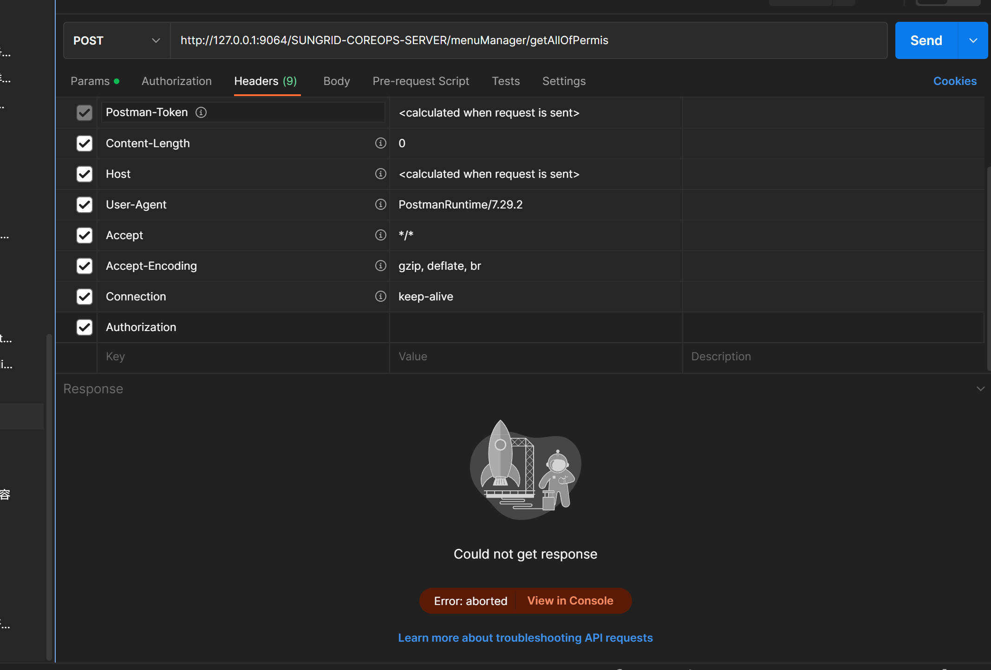Click the Connection header info icon
991x670 pixels.
380,296
